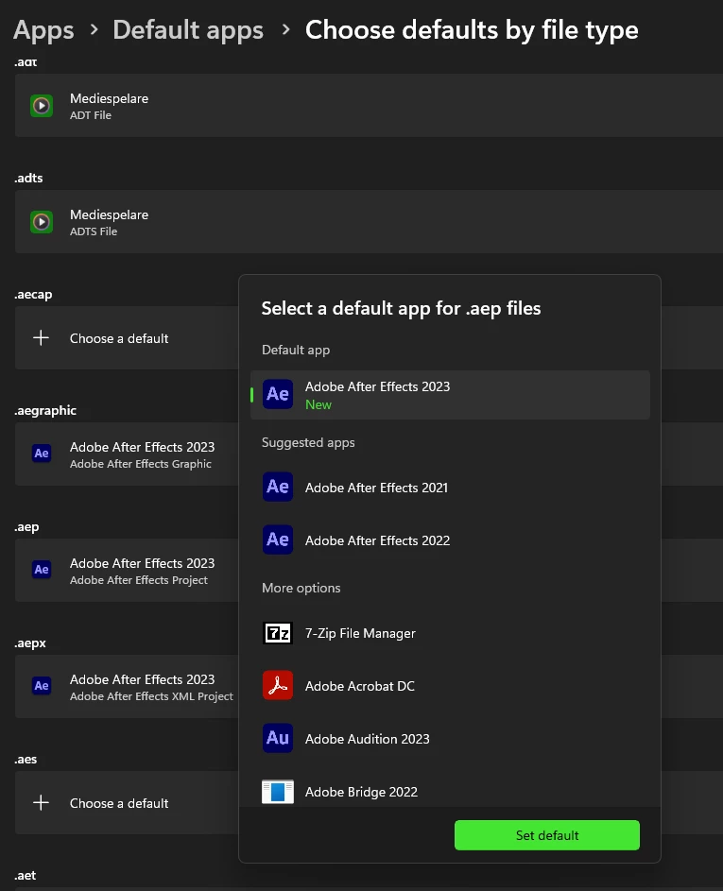Choose Adobe Audition 2023 option

tap(450, 738)
